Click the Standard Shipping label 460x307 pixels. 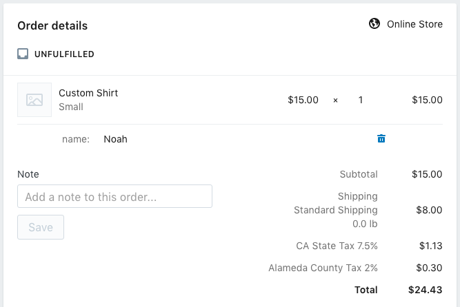[x=336, y=210]
